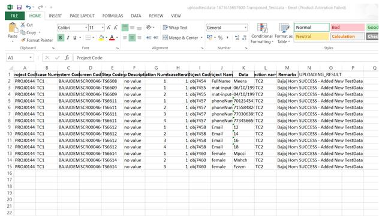Open Font group dialog launcher

(118, 48)
